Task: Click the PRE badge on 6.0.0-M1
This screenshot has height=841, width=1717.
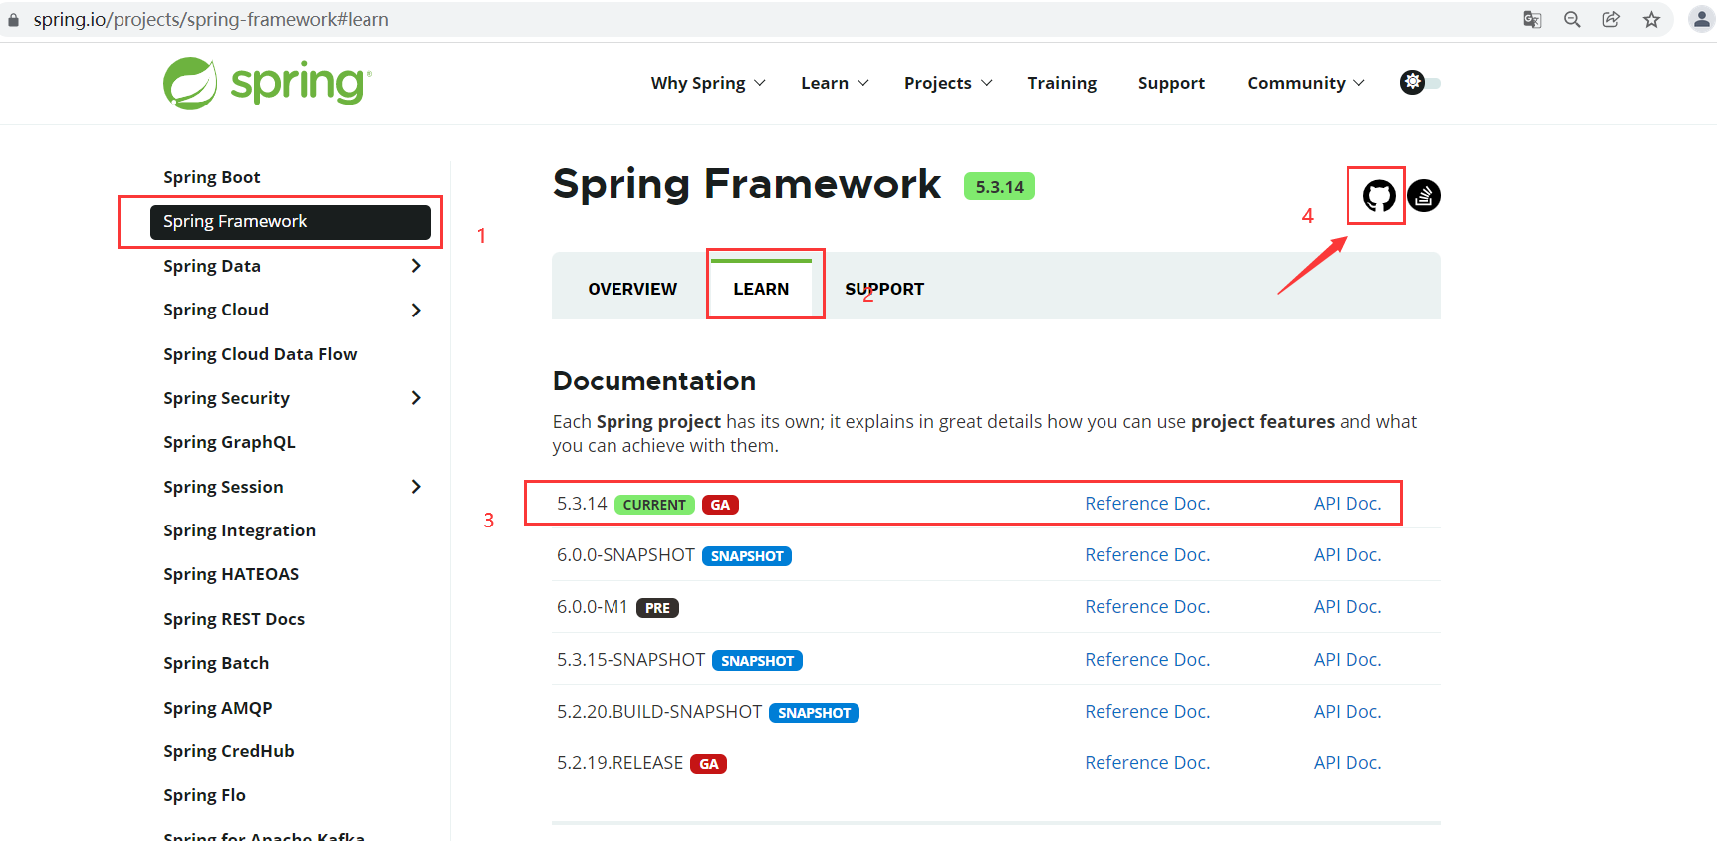Action: (657, 608)
